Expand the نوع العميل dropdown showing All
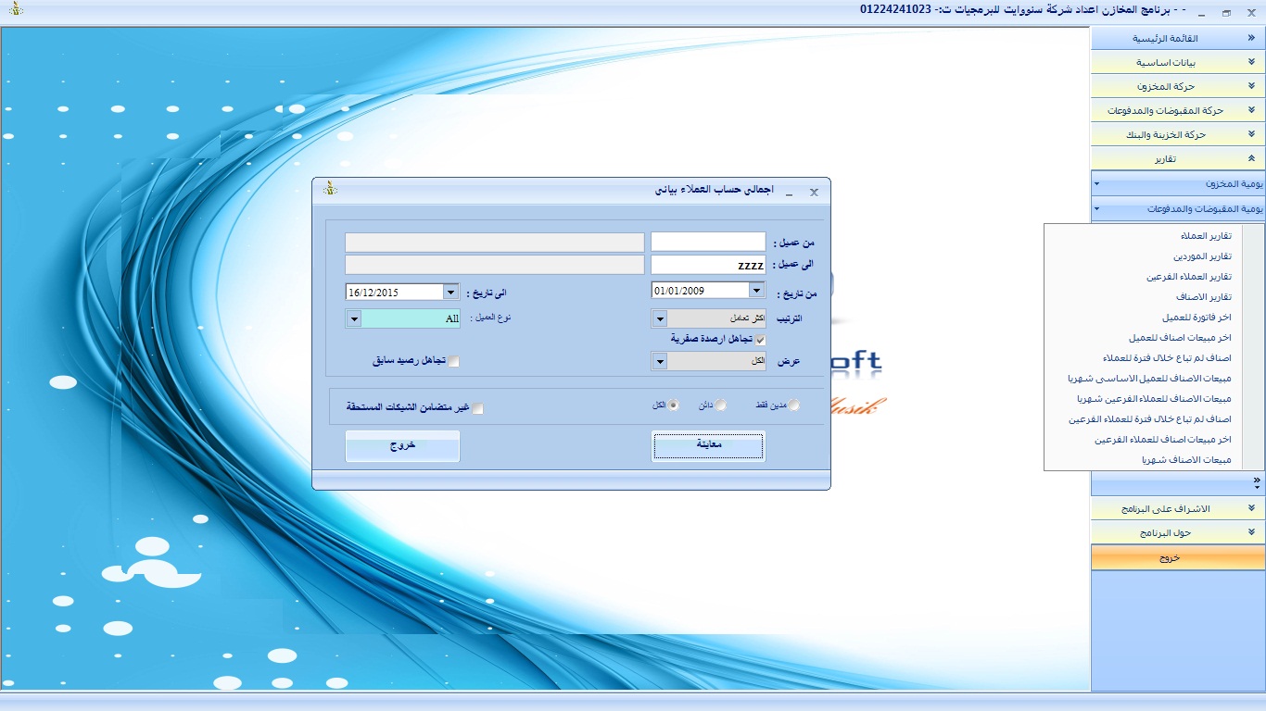 point(353,318)
